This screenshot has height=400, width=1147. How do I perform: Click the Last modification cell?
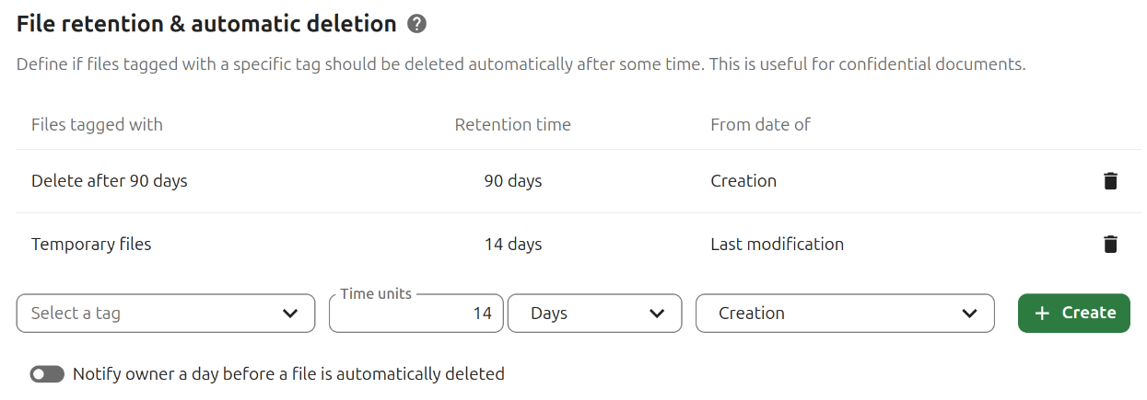(x=777, y=245)
